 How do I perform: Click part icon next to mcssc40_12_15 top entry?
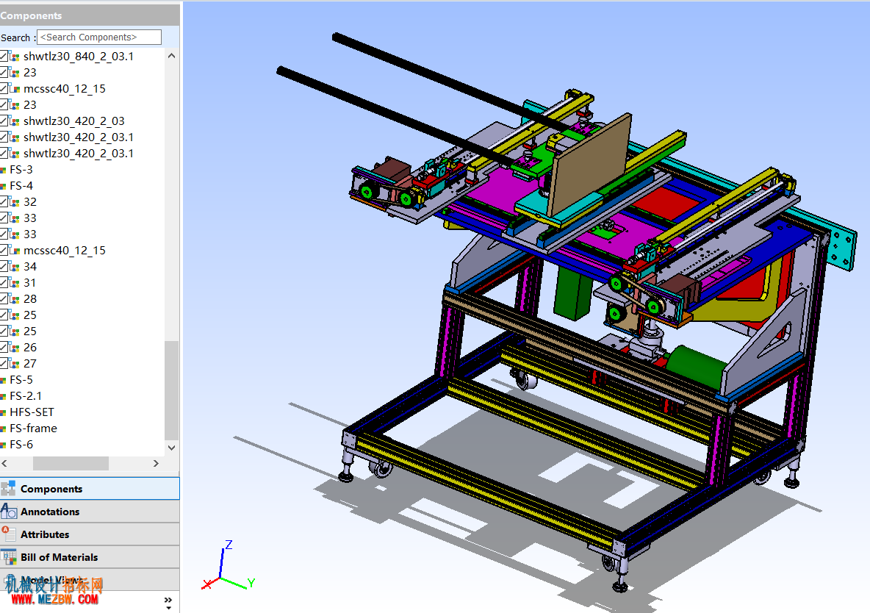pos(15,89)
